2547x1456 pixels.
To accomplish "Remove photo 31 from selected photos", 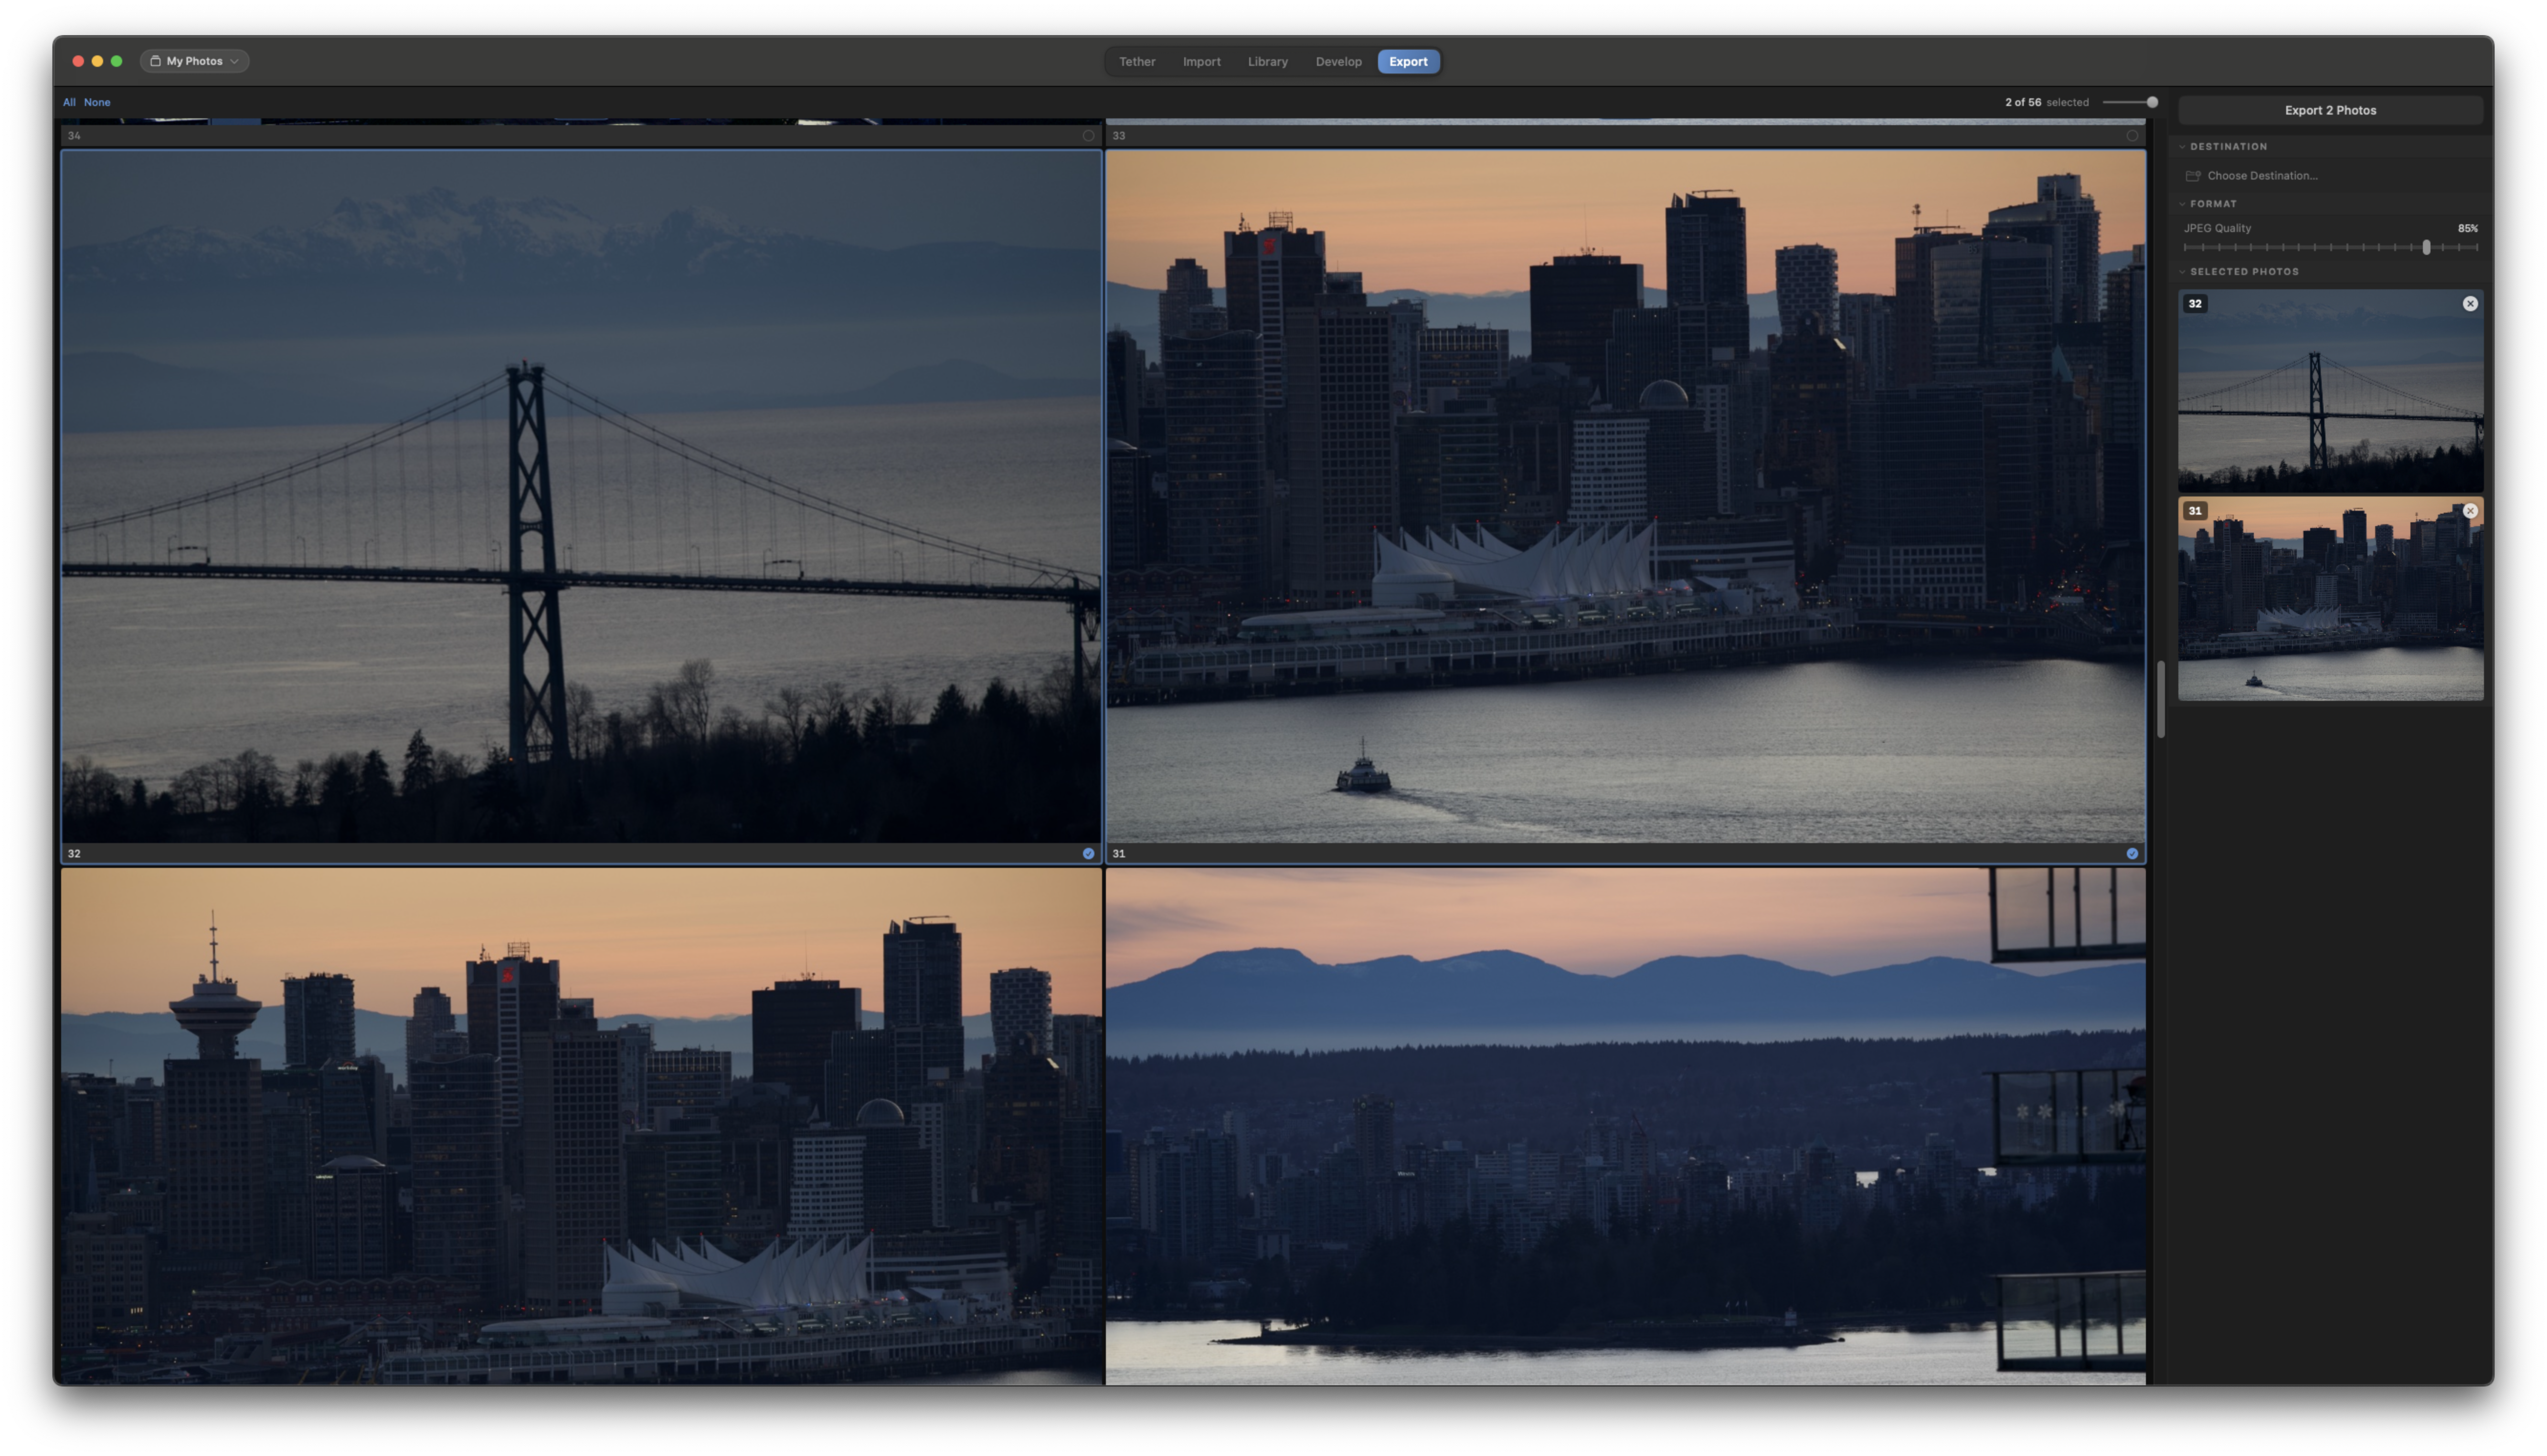I will click(2470, 511).
